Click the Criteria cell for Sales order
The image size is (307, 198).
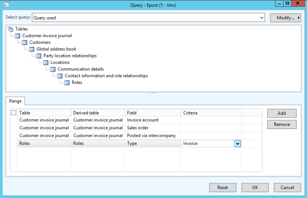(211, 128)
